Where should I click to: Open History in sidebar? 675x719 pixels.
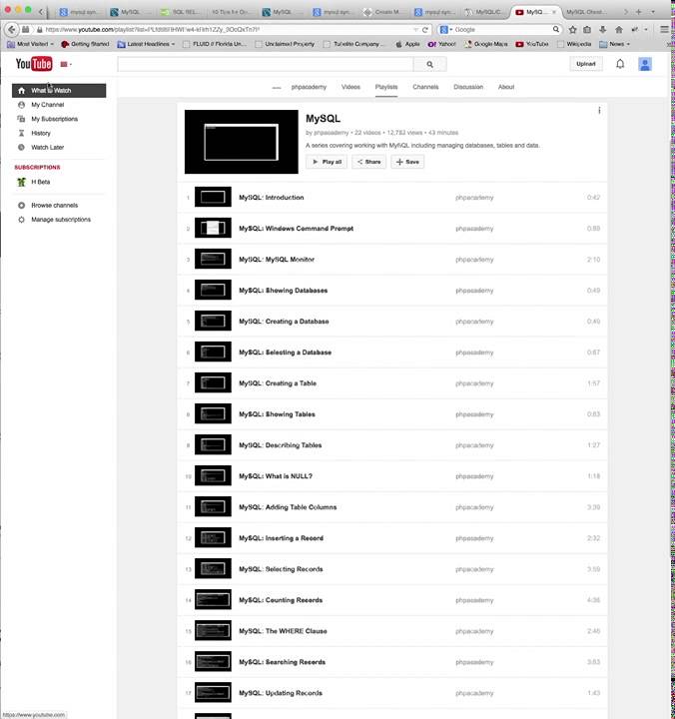click(40, 133)
